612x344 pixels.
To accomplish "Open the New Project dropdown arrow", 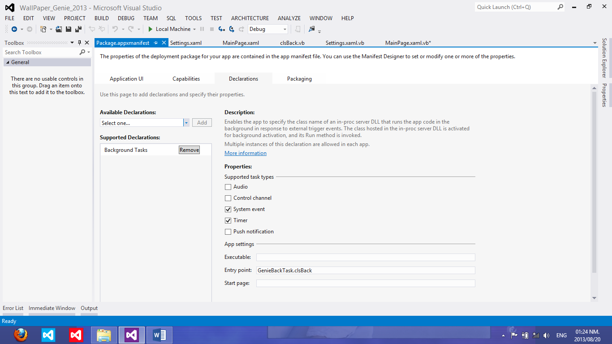I will point(51,29).
